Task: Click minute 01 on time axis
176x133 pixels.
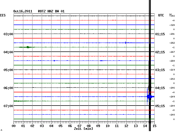Action: pos(23,126)
